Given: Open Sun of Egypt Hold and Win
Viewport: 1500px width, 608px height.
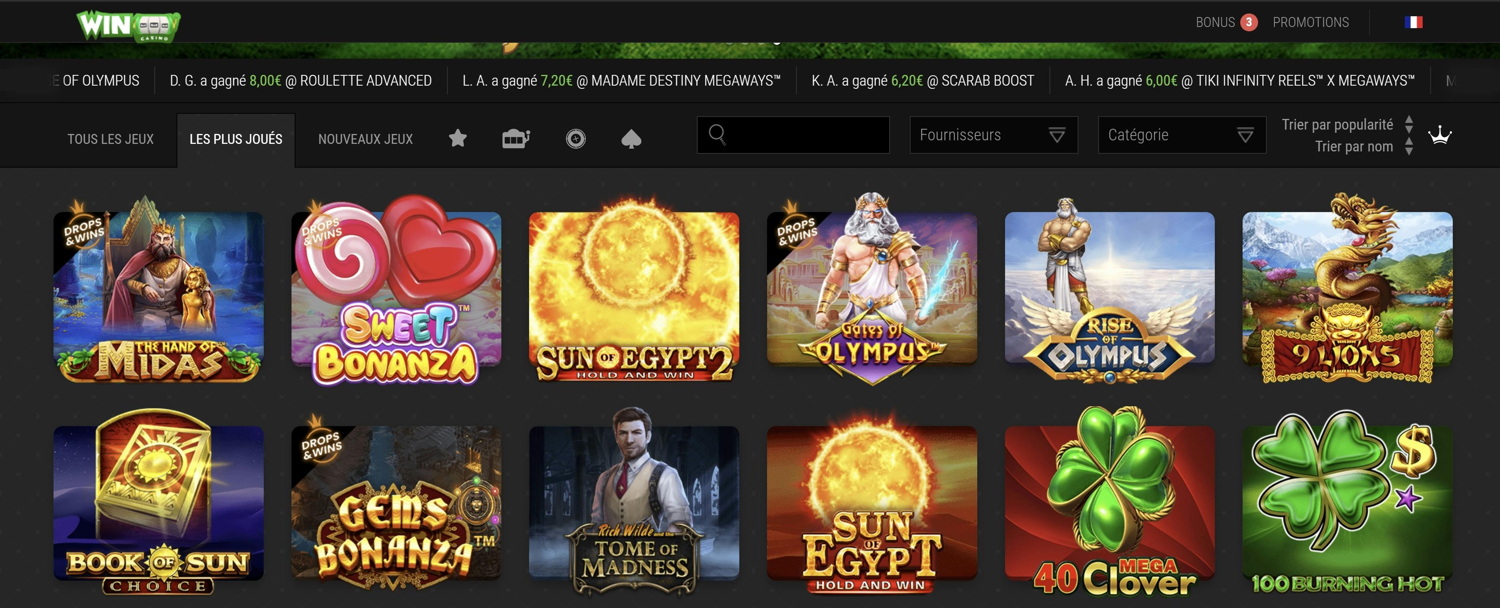Looking at the screenshot, I should click(x=872, y=503).
